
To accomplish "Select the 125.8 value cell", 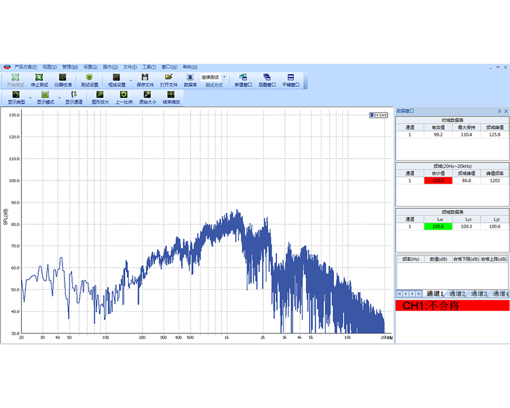I will 495,135.
